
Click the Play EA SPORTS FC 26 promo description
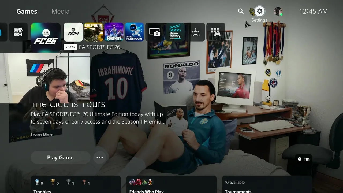[98, 118]
